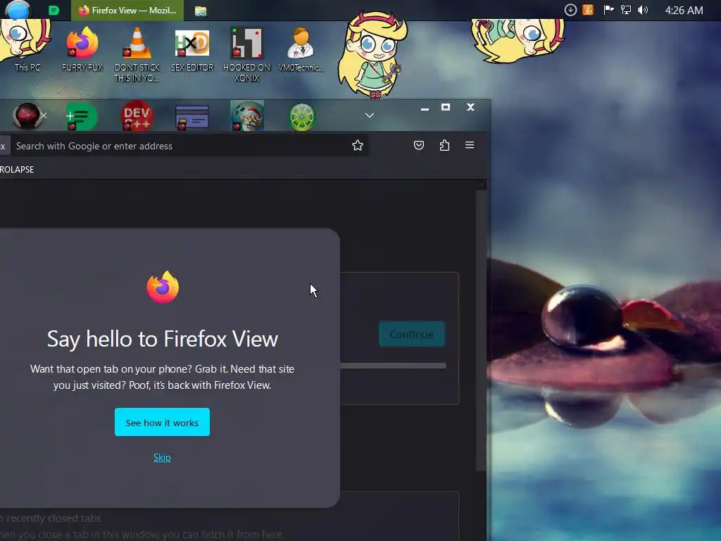The height and width of the screenshot is (541, 721).
Task: Click the dimmed Continue button
Action: click(x=411, y=334)
